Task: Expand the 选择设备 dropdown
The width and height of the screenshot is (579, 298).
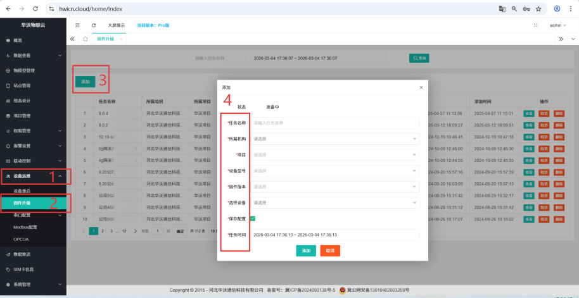Action: pyautogui.click(x=335, y=202)
